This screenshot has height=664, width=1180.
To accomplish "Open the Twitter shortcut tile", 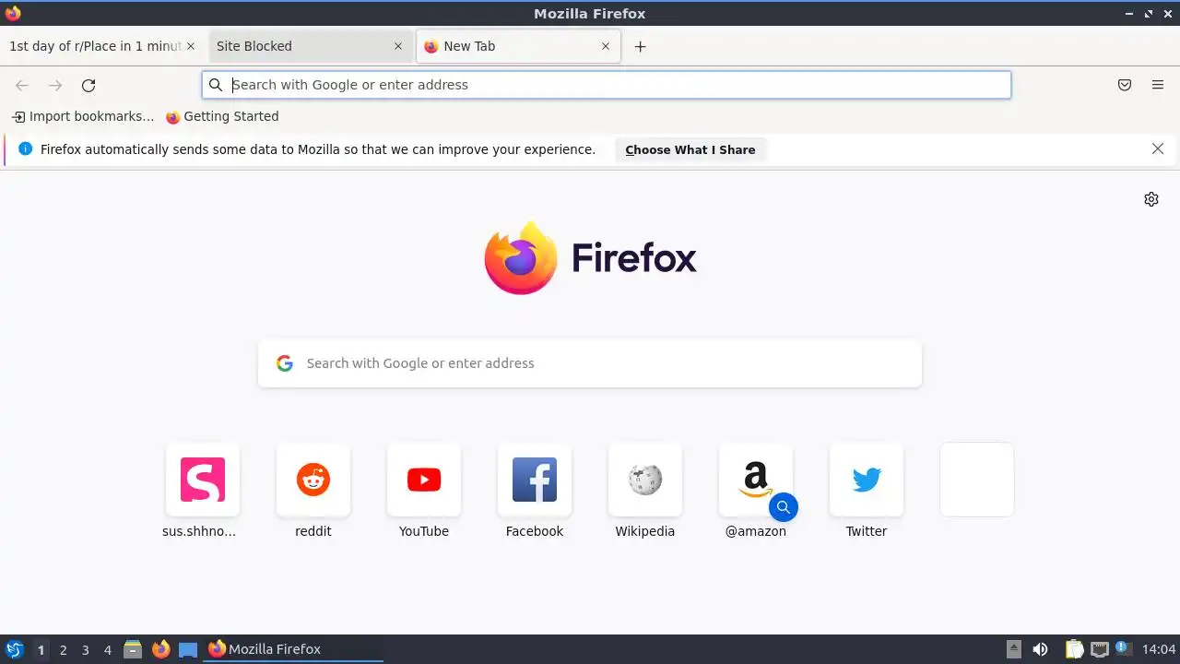I will click(867, 480).
